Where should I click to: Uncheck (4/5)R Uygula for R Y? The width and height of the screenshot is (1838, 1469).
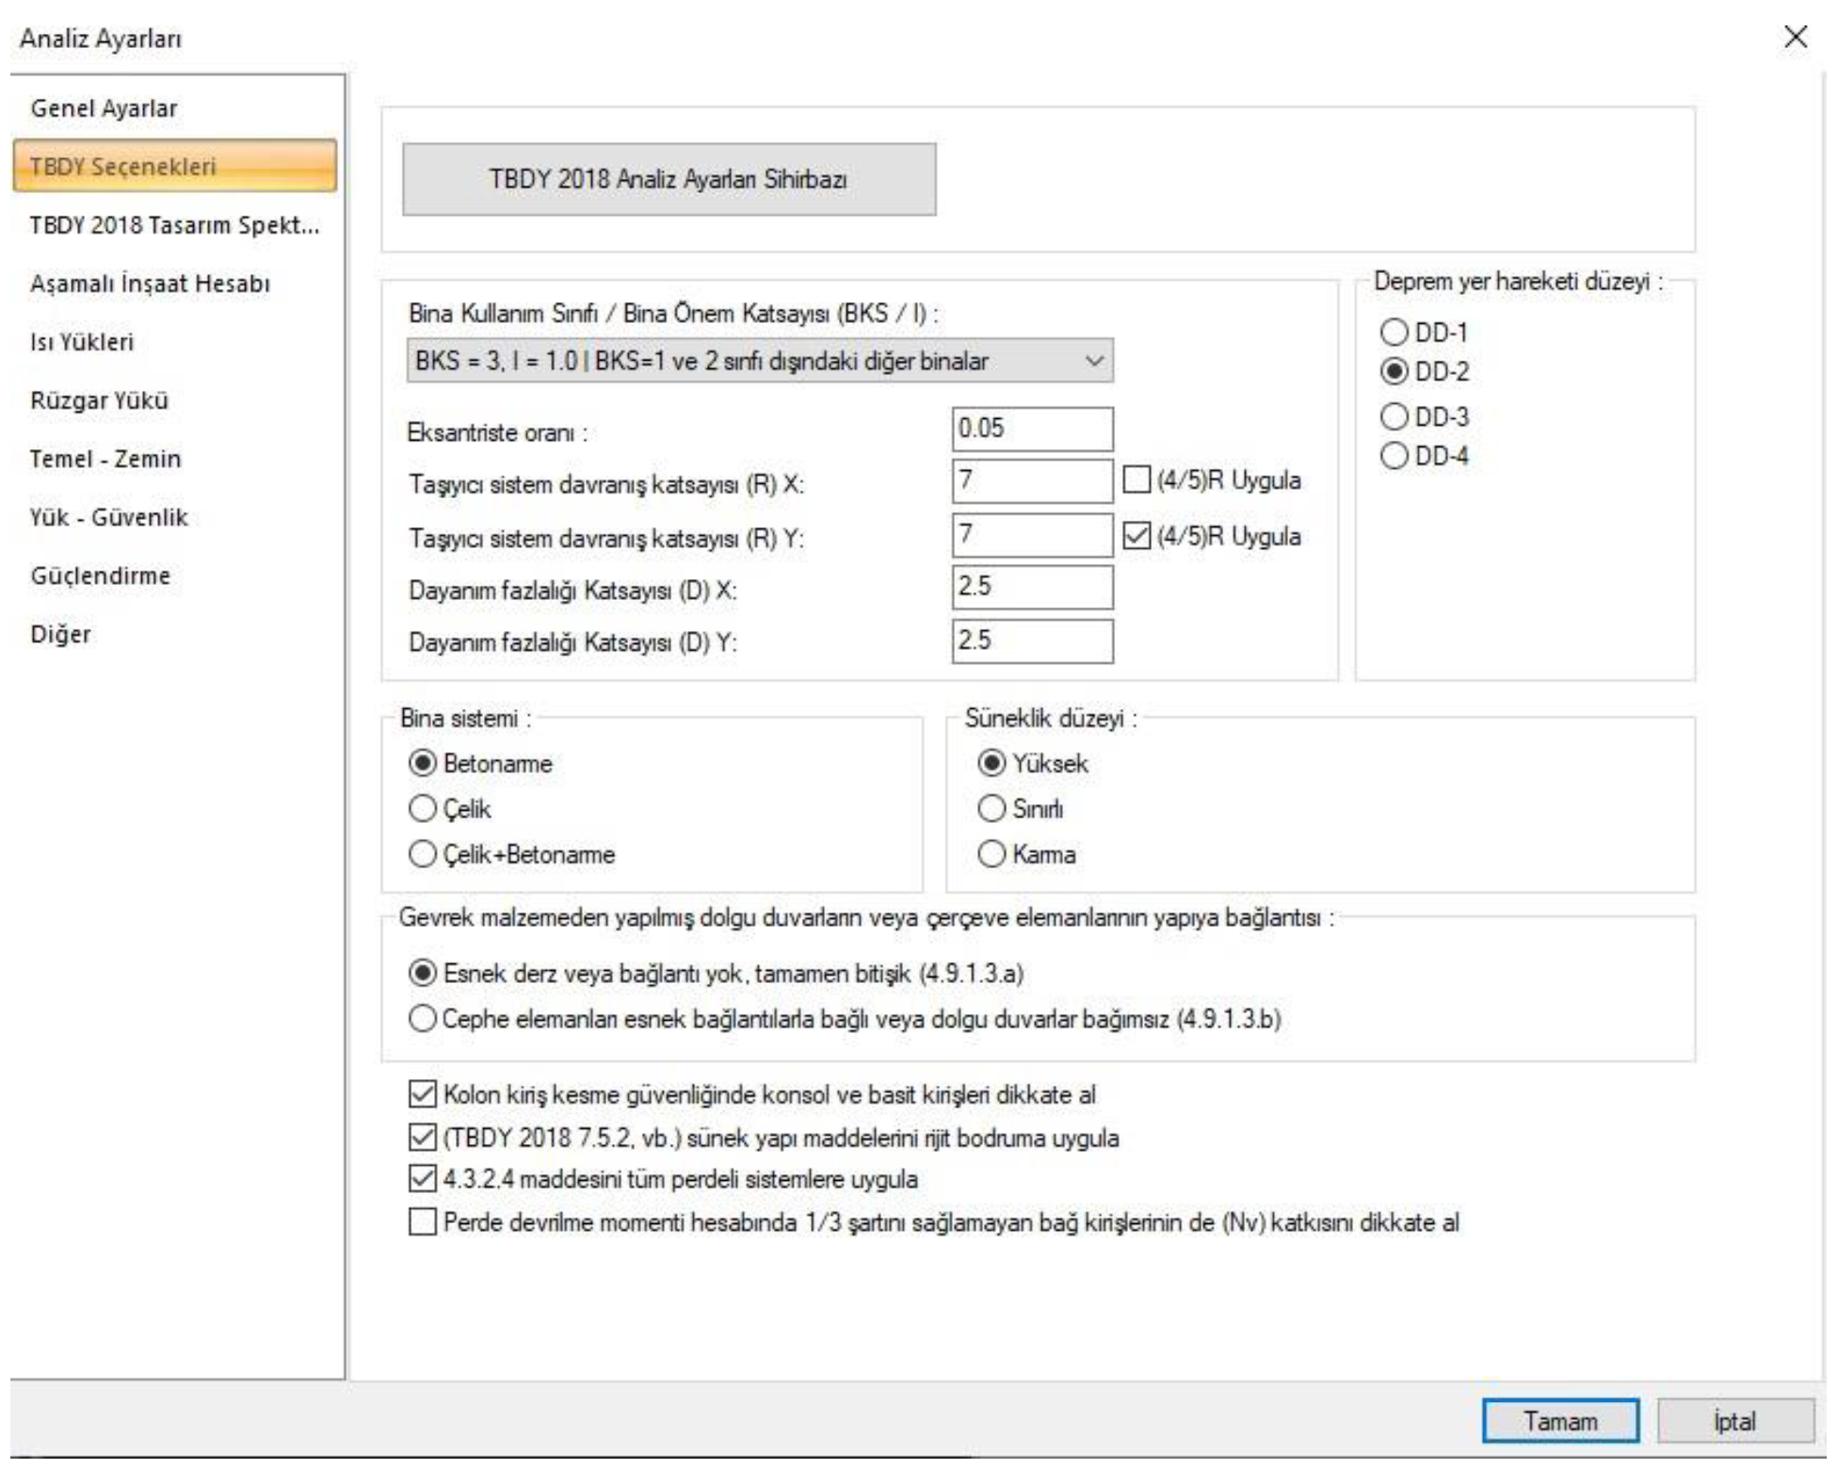coord(1137,536)
